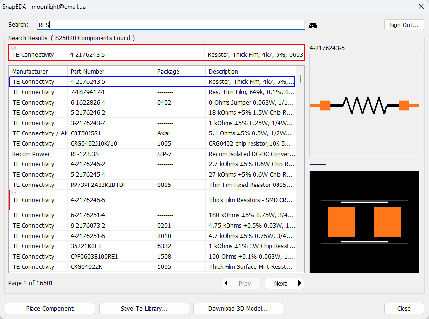The width and height of the screenshot is (429, 319).
Task: Click description 'Recom Isolated DC-DC Conver...'
Action: pos(252,154)
